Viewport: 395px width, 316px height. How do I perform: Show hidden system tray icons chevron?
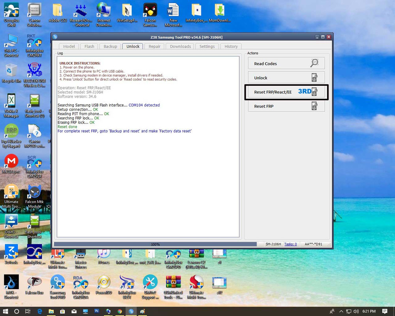(x=341, y=311)
